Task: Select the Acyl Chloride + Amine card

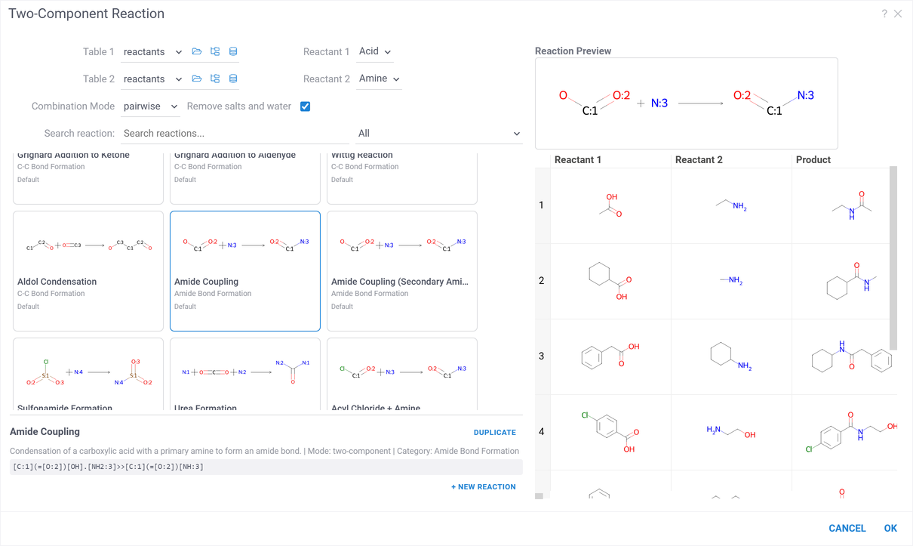Action: click(402, 374)
